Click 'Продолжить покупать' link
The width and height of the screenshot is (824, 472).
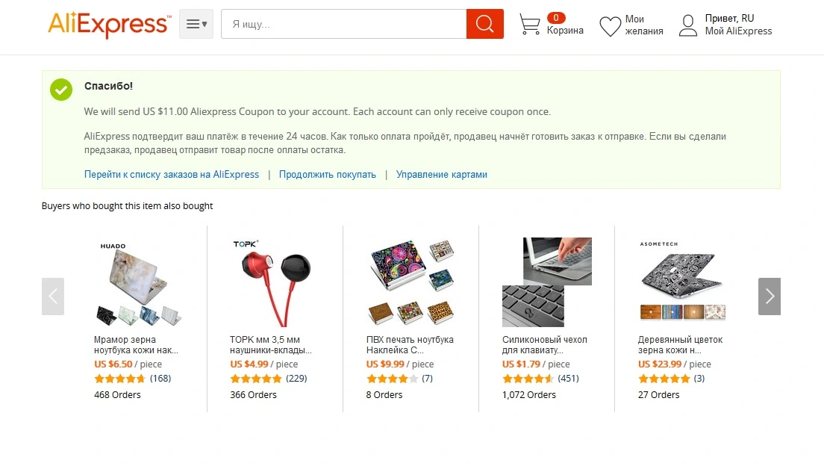tap(328, 175)
